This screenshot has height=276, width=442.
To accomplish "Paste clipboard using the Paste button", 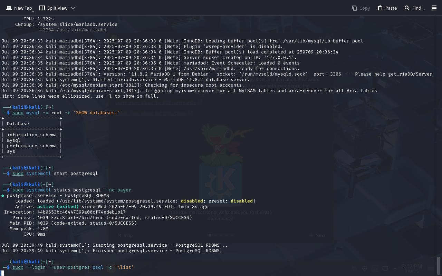I will 387,8.
